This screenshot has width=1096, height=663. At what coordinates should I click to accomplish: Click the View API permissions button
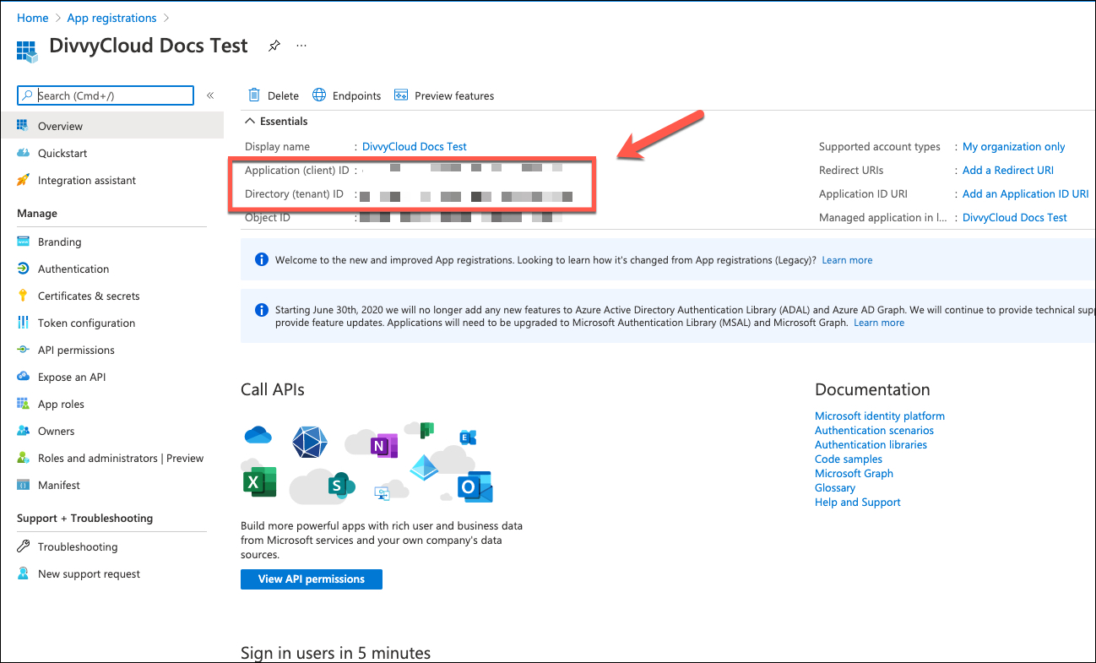[x=312, y=579]
